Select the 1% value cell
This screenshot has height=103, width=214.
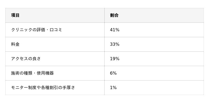(154, 87)
